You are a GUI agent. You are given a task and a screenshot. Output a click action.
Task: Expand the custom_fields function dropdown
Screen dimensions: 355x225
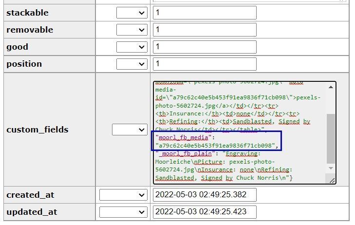[x=129, y=130]
